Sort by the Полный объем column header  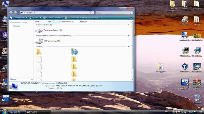68,22
